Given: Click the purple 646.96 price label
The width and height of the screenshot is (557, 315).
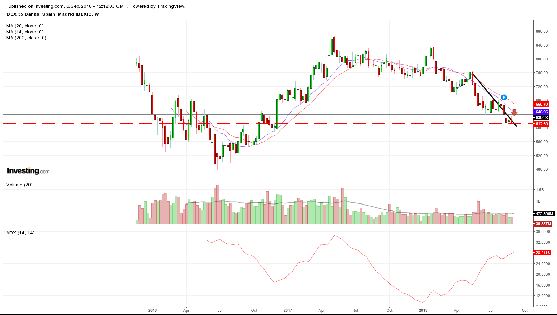Looking at the screenshot, I should click(x=542, y=112).
